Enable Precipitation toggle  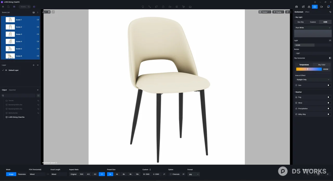329,108
